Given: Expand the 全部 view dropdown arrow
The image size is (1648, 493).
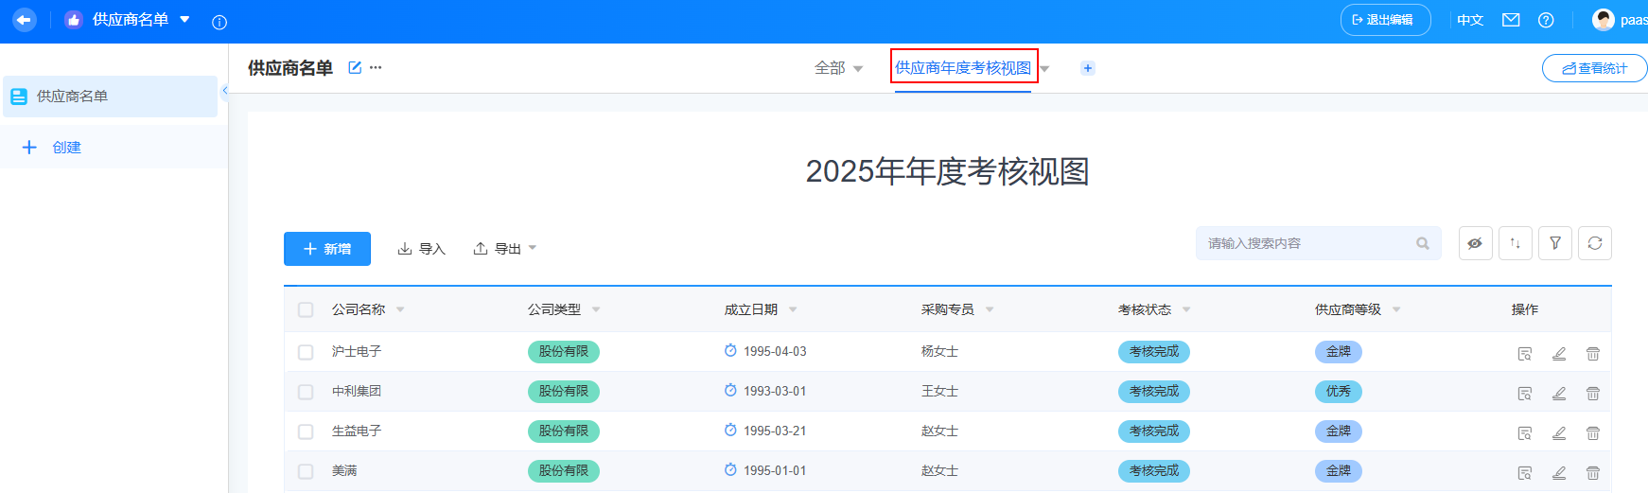Looking at the screenshot, I should (858, 69).
